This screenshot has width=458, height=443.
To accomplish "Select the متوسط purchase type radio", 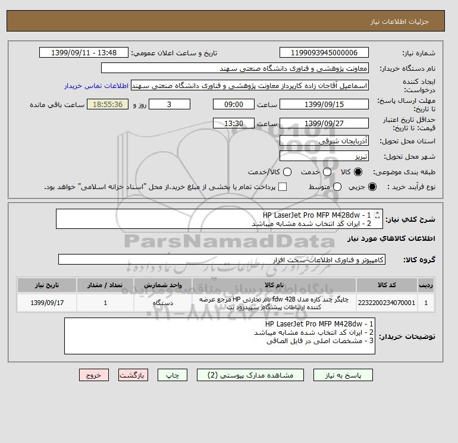I will pos(337,187).
